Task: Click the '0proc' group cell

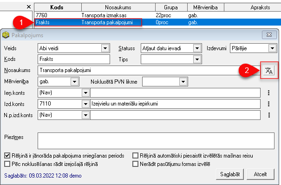Action: 162,22
